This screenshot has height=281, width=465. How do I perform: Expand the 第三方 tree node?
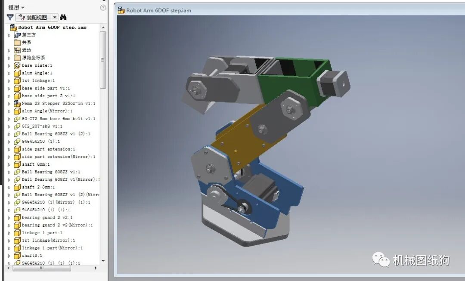[9, 35]
